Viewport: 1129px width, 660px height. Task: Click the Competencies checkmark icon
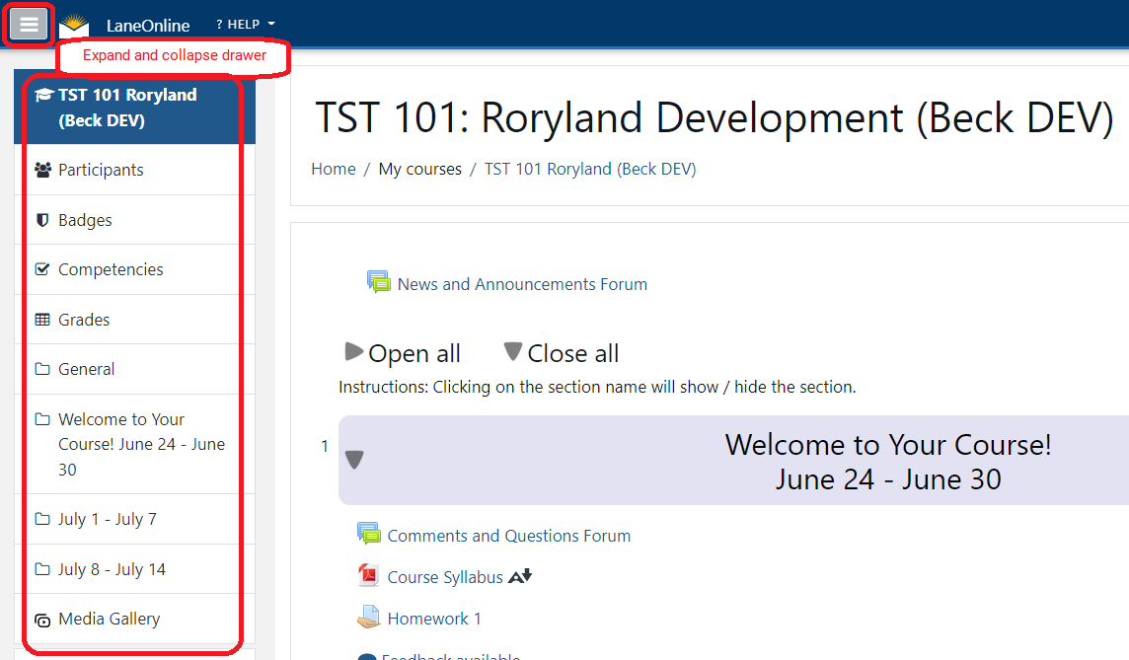(x=42, y=269)
